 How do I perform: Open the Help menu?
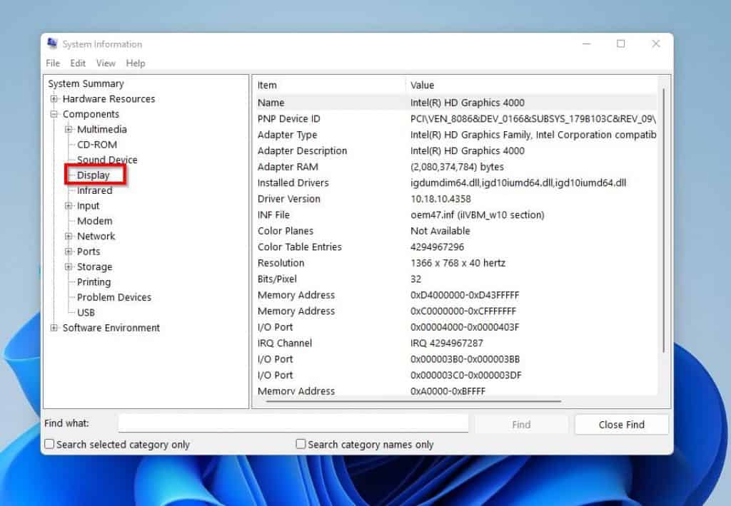pyautogui.click(x=136, y=63)
